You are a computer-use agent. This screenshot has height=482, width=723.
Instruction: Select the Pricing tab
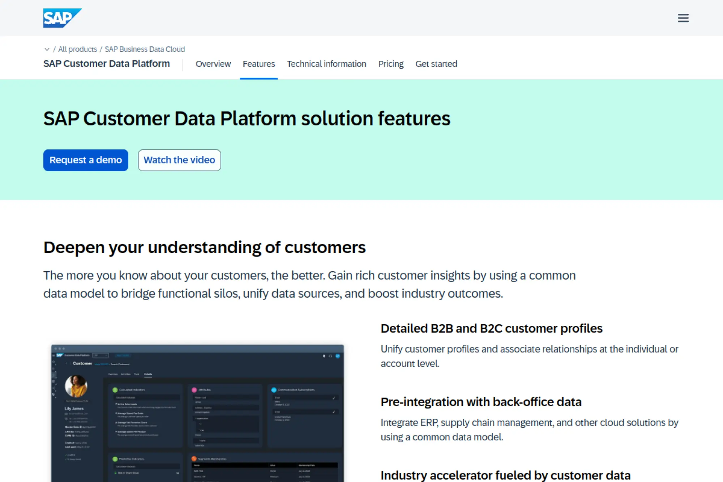click(x=391, y=64)
